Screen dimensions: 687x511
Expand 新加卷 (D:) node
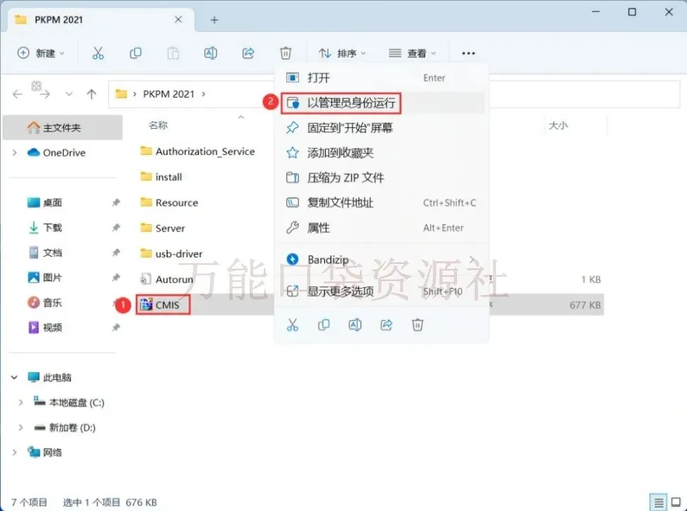(21, 427)
